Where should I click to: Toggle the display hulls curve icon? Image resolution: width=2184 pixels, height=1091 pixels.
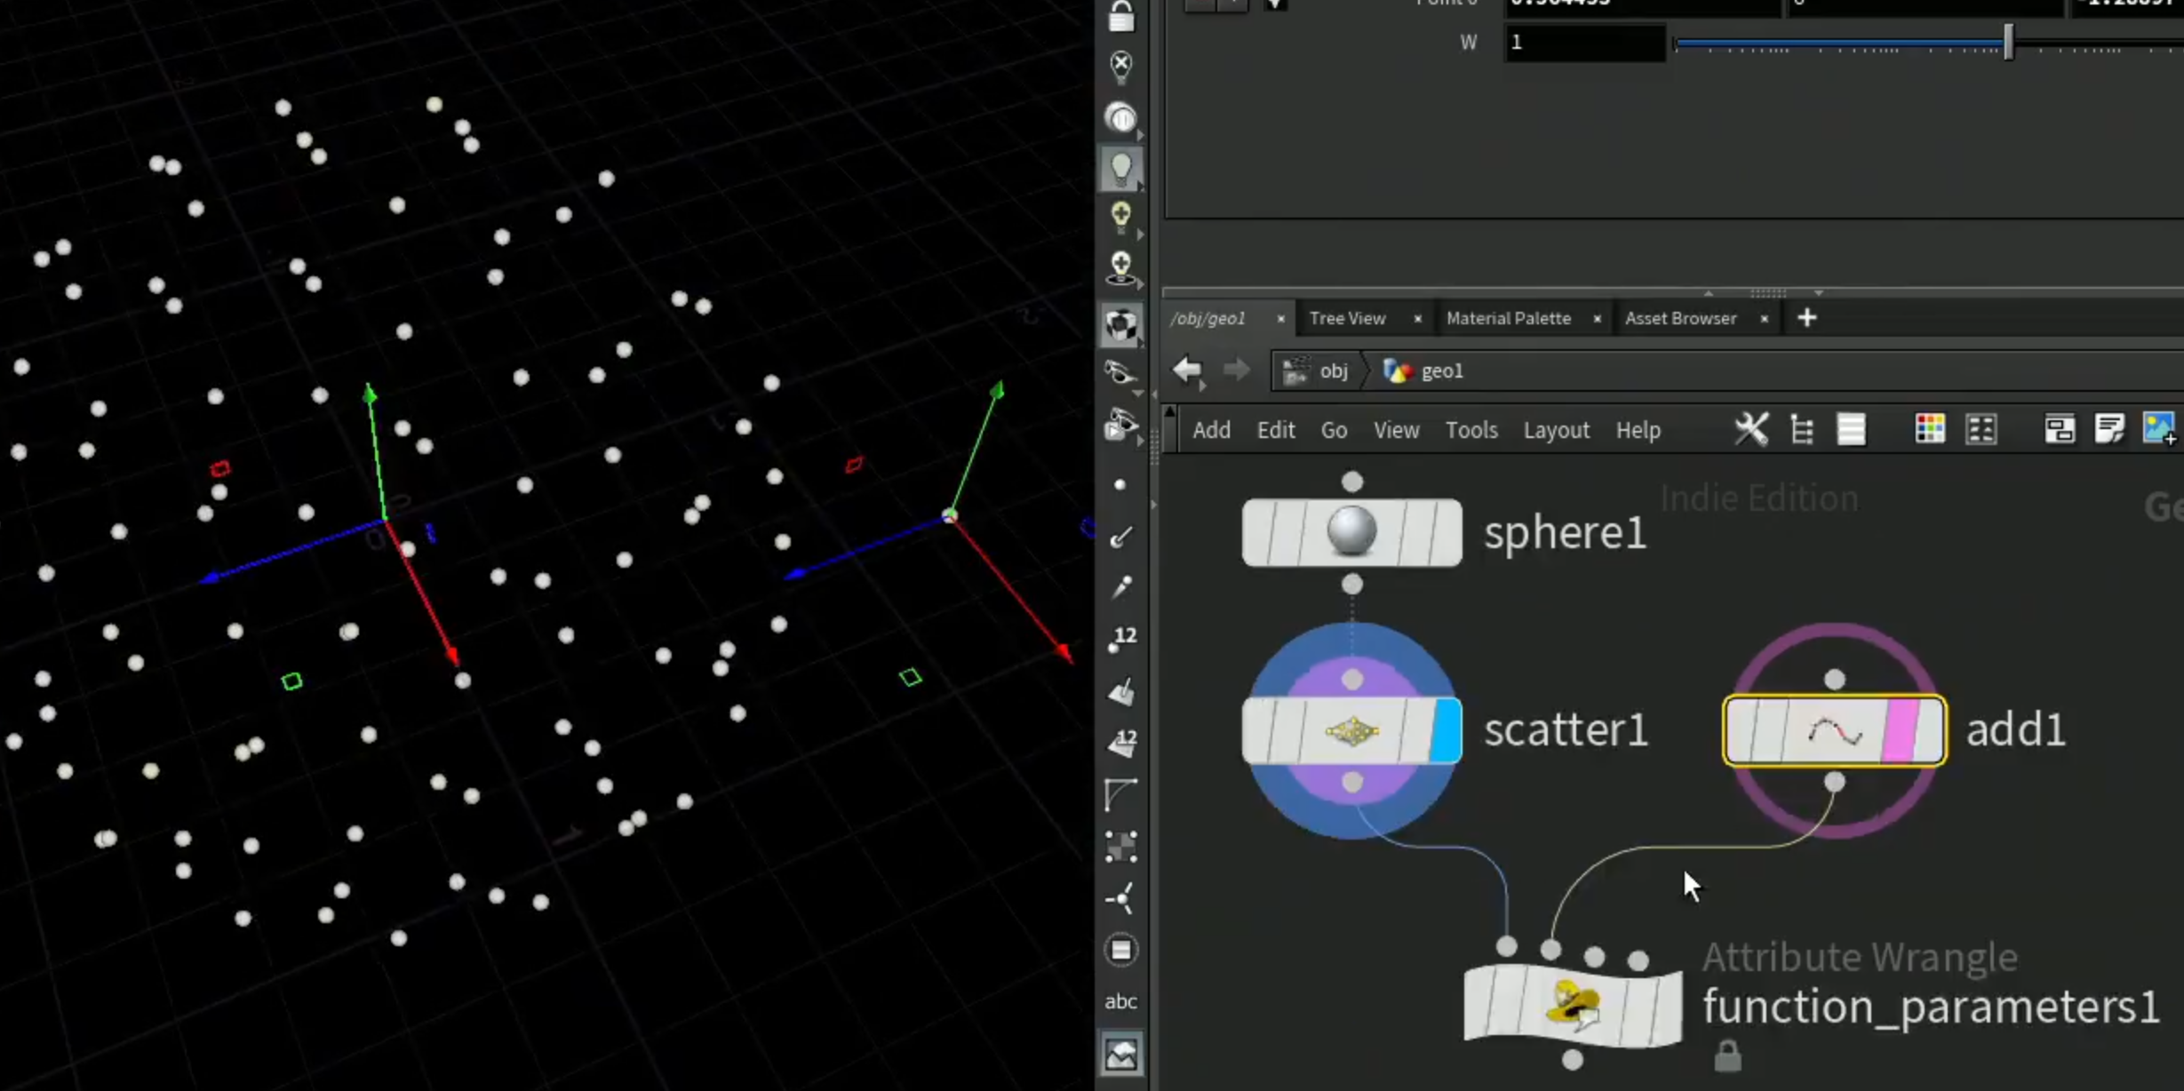point(1121,794)
